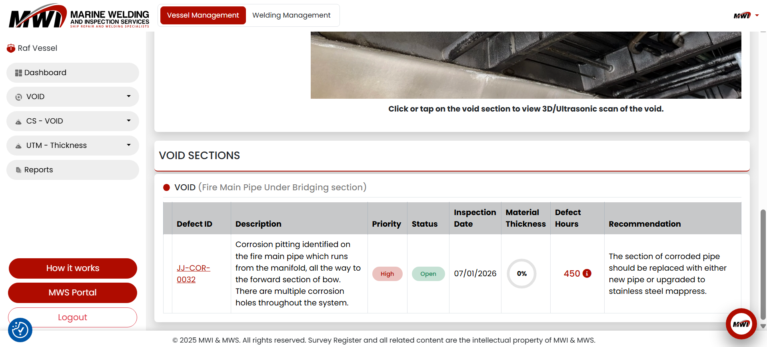The width and height of the screenshot is (767, 347).
Task: Switch to Vessel Management tab
Action: (x=203, y=15)
